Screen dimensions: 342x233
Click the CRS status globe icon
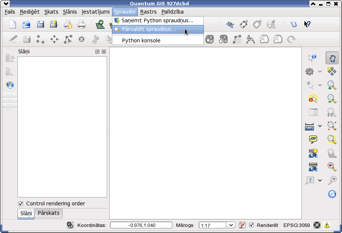[317, 225]
